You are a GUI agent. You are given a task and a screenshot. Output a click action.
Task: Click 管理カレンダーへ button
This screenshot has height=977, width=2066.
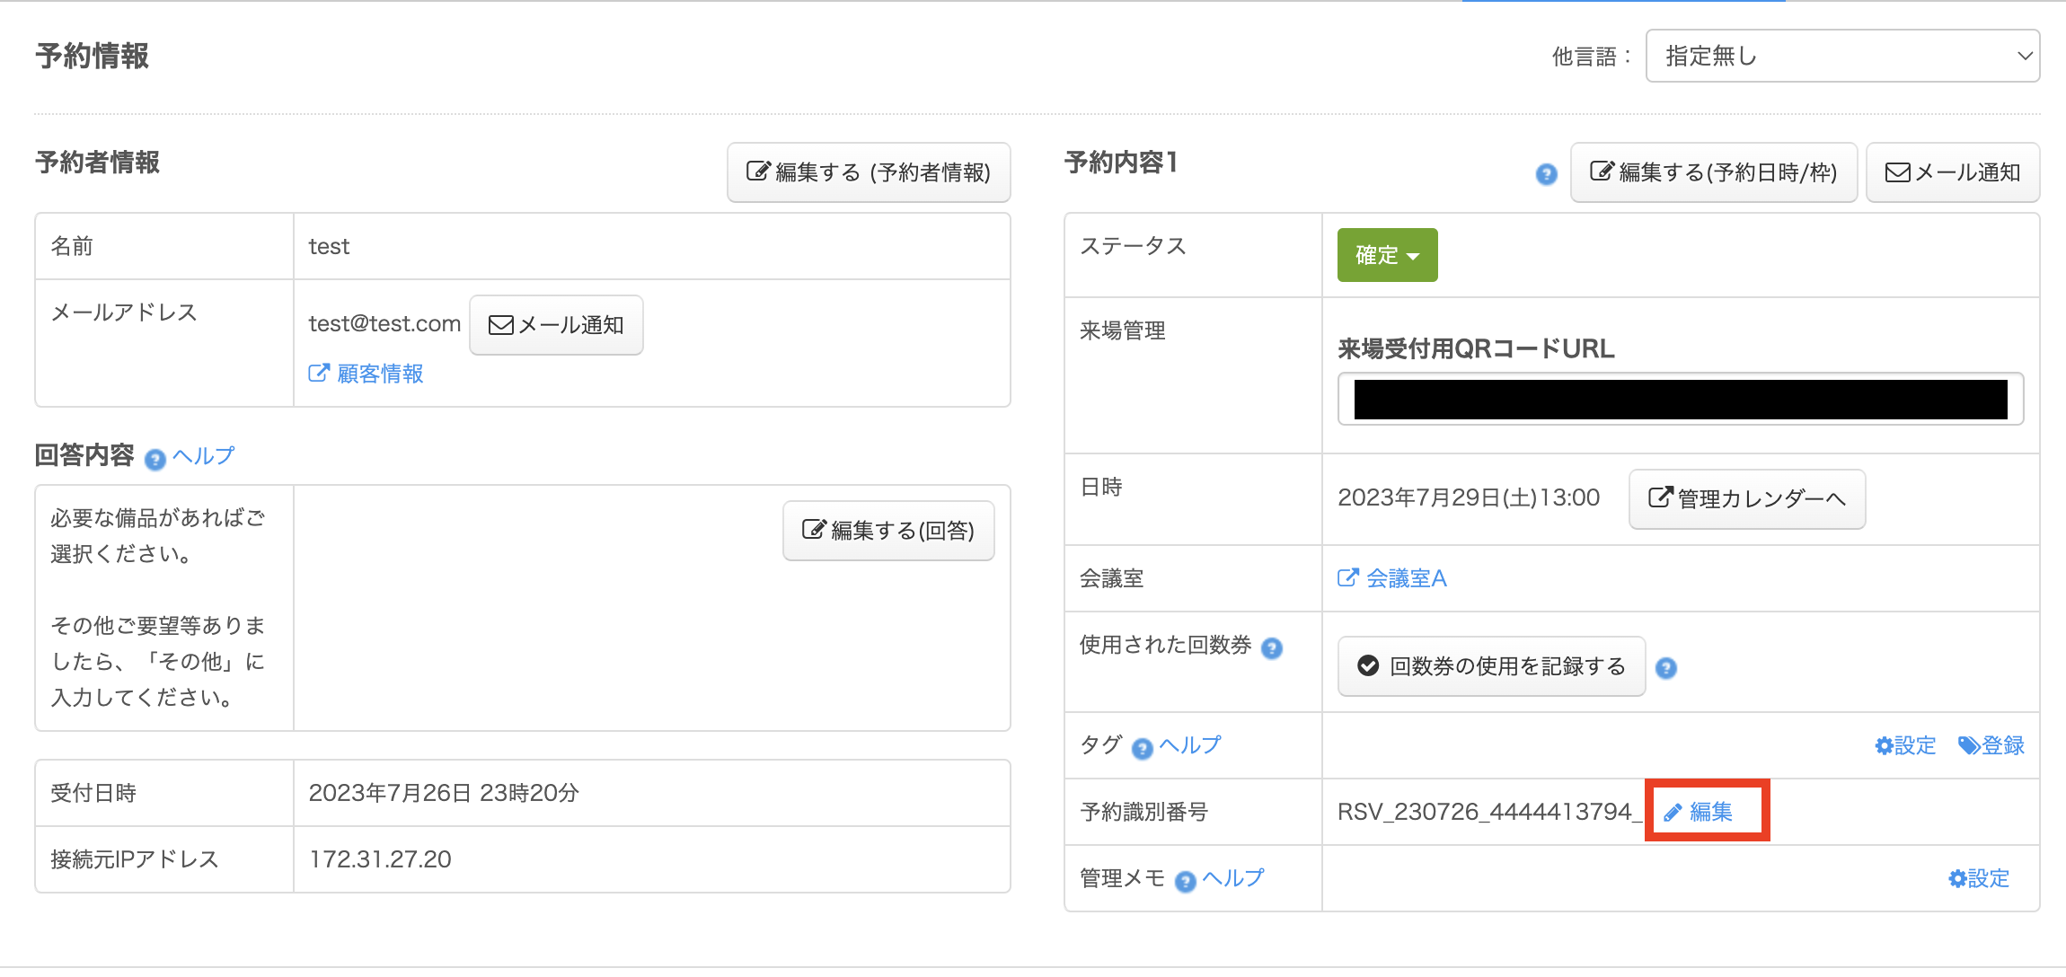tap(1746, 498)
